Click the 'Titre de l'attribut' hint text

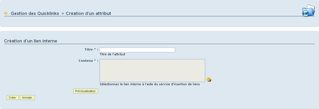click(x=113, y=54)
